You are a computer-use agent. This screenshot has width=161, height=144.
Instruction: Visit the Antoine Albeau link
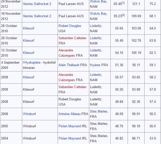[70, 114]
